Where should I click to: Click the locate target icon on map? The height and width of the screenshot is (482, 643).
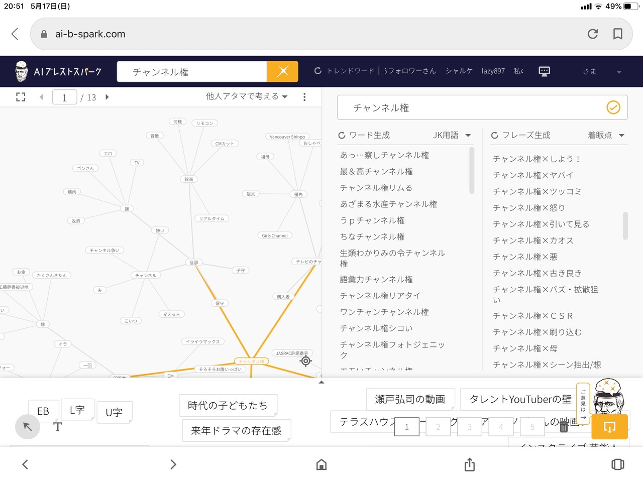[x=305, y=361]
